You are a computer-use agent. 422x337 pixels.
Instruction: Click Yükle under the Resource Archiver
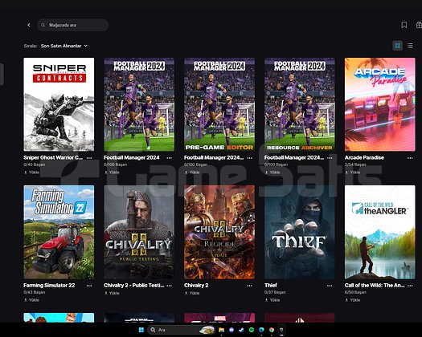272,173
